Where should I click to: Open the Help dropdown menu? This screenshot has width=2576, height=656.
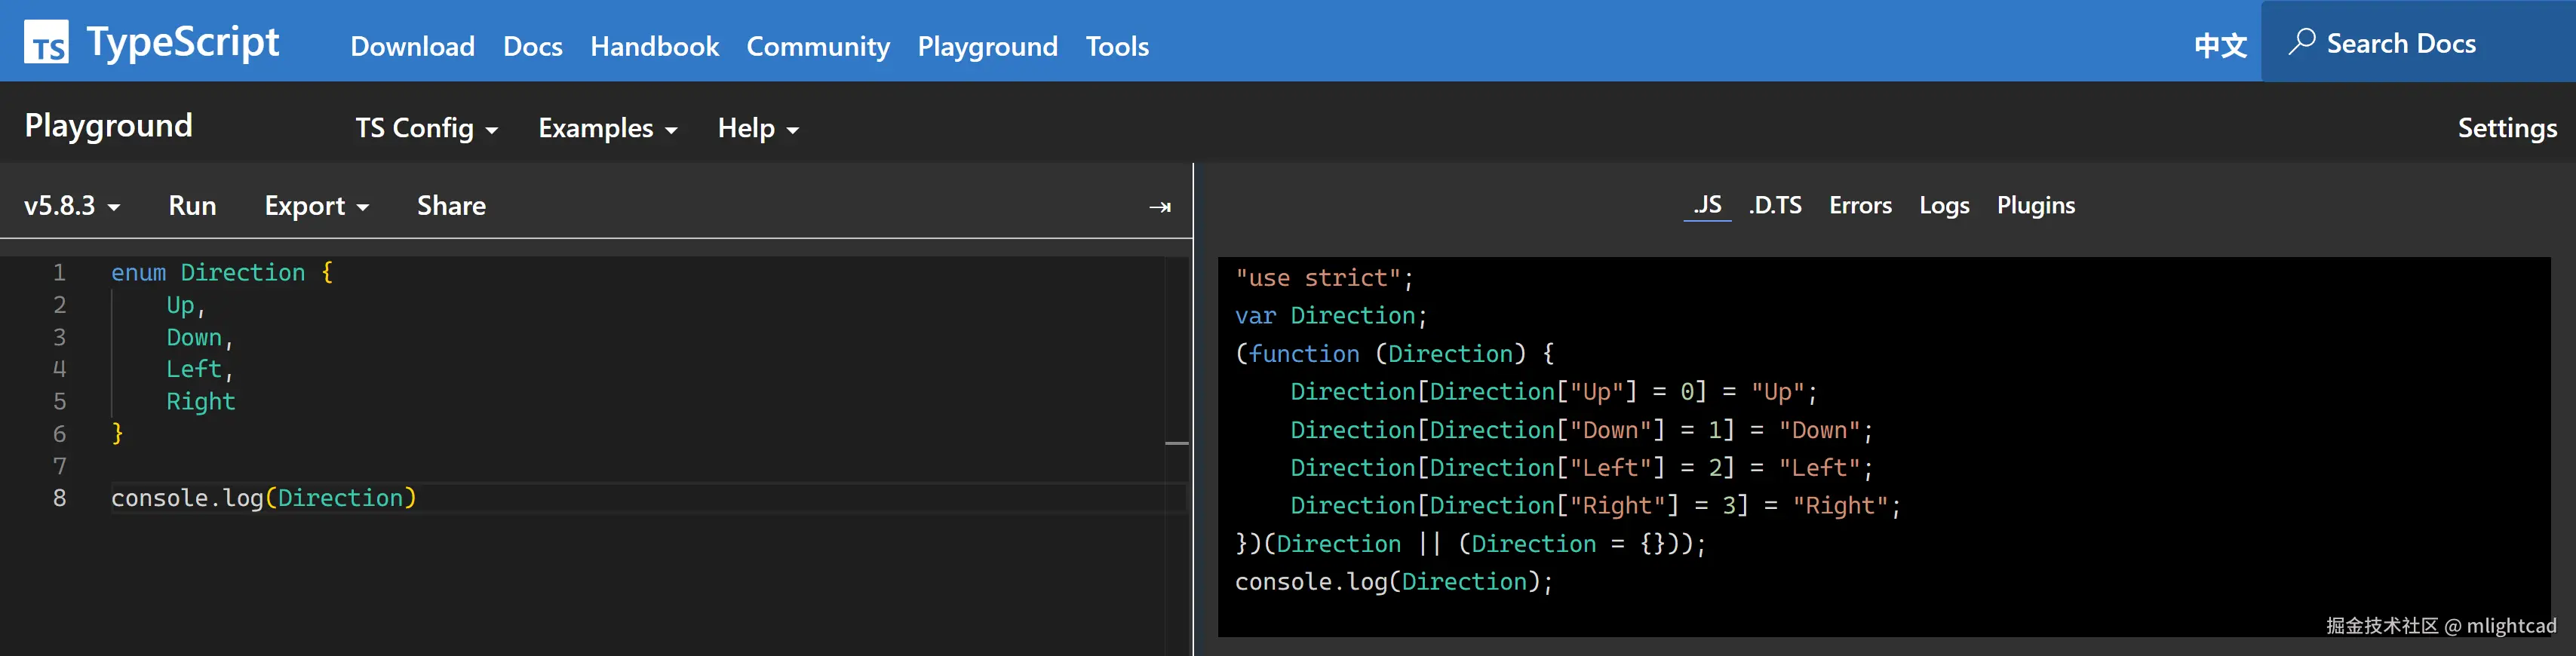click(x=757, y=128)
